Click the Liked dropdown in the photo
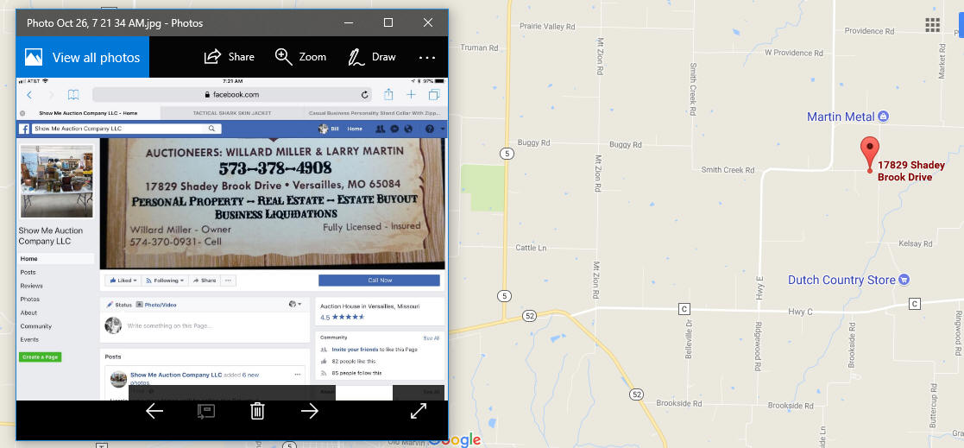Screen dimensions: 964x448 123,281
